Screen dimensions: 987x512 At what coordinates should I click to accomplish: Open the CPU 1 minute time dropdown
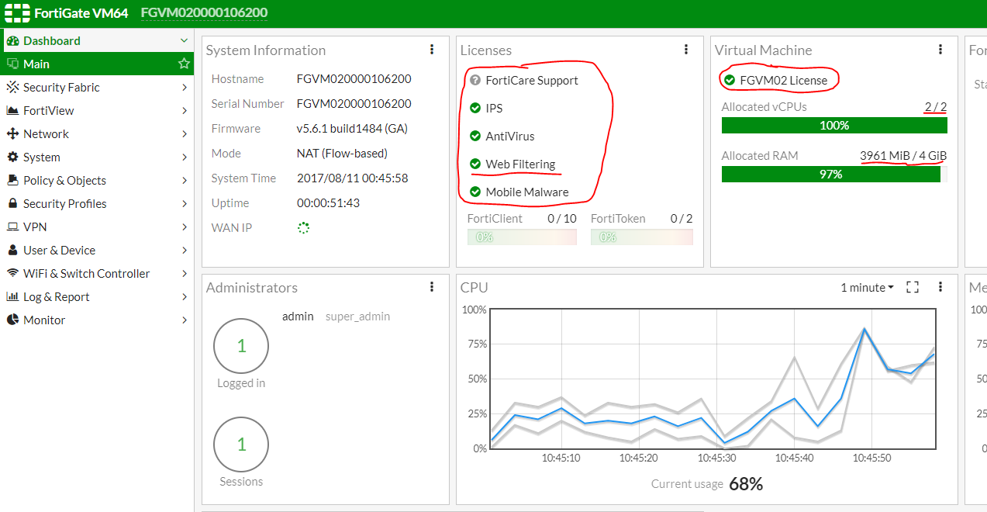point(867,287)
